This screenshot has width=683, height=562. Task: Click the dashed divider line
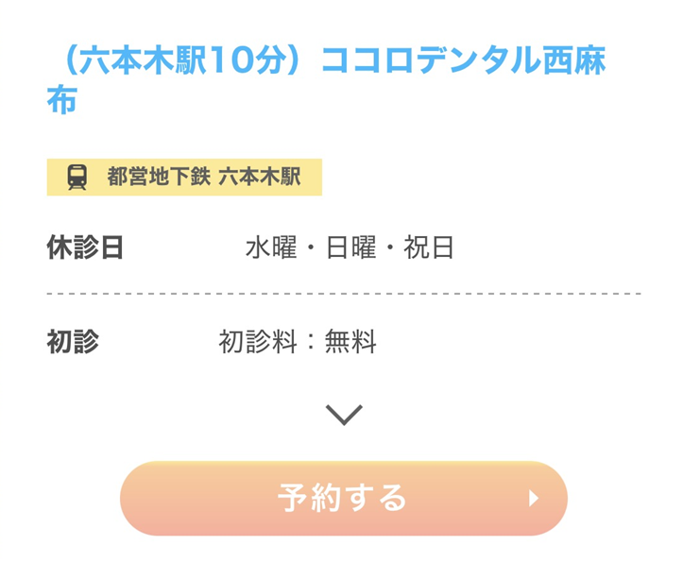(x=343, y=294)
